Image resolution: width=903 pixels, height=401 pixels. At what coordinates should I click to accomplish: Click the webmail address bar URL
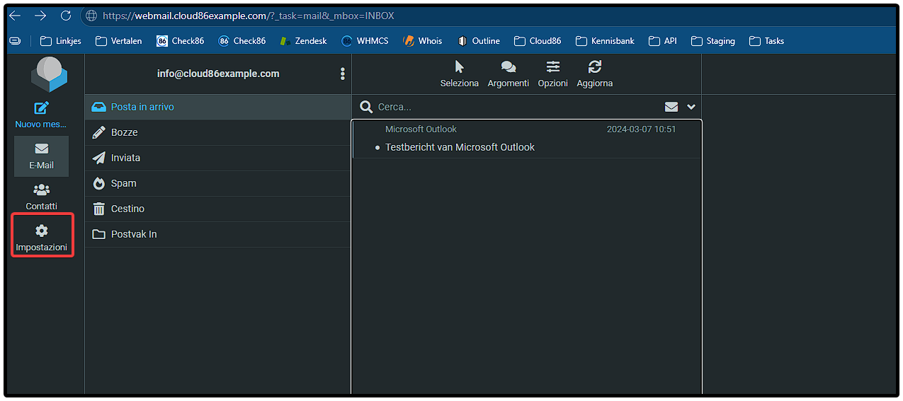click(249, 16)
